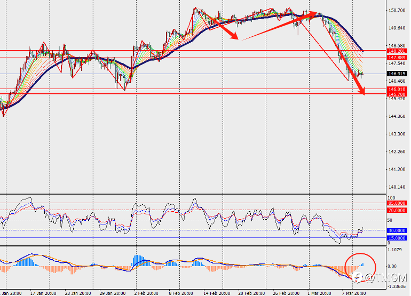This screenshot has width=411, height=296.
Task: Click the TV.GM watermark logo
Action: tap(380, 278)
